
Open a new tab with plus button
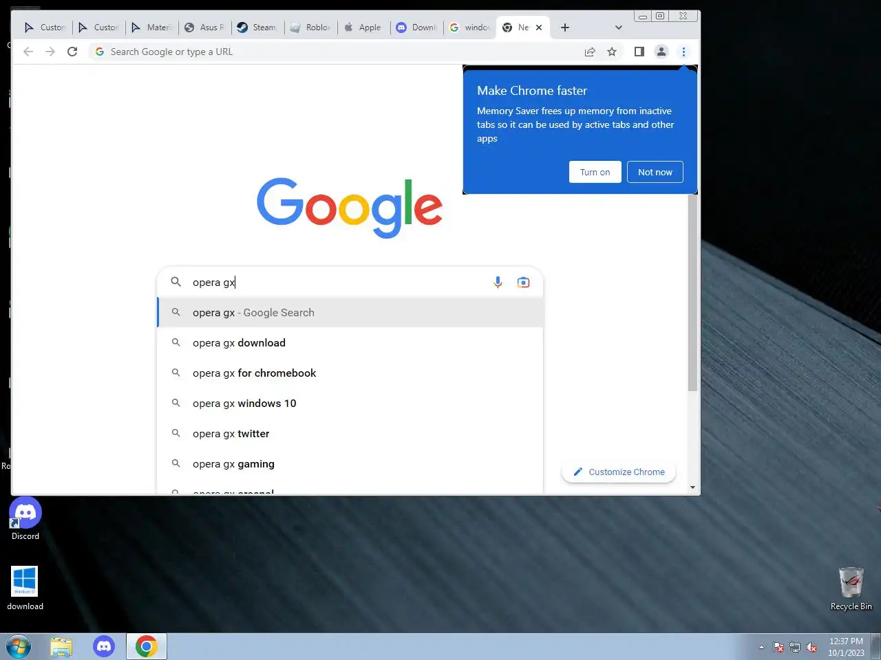pyautogui.click(x=565, y=27)
